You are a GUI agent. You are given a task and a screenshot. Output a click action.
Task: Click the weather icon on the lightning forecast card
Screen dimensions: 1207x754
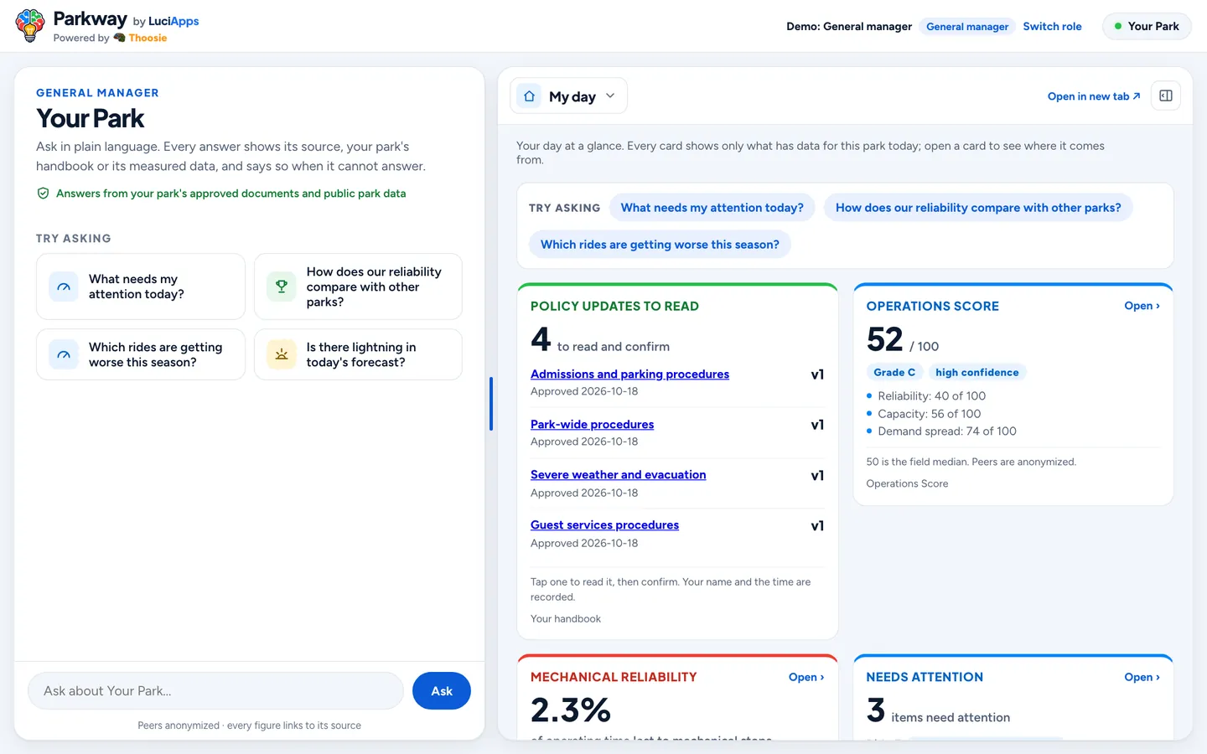coord(282,354)
